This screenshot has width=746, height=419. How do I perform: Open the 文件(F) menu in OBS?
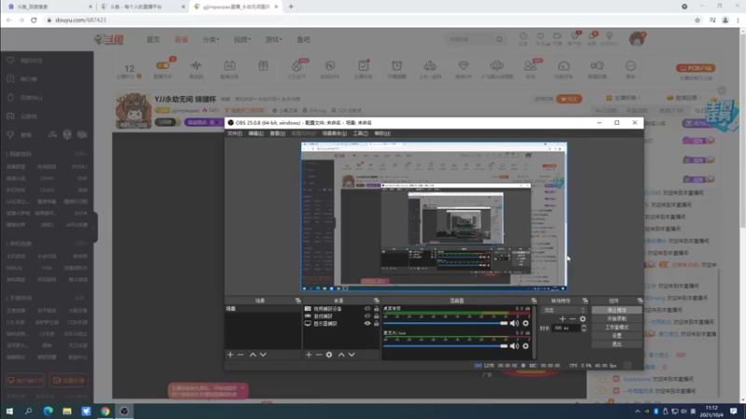[235, 133]
